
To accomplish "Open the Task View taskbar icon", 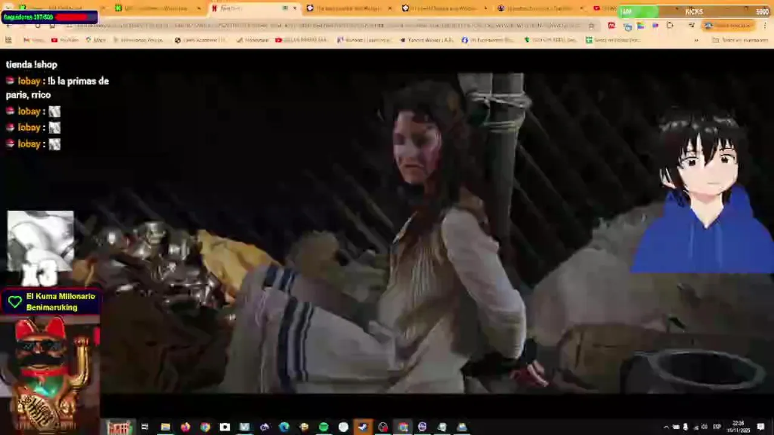I will (x=145, y=427).
